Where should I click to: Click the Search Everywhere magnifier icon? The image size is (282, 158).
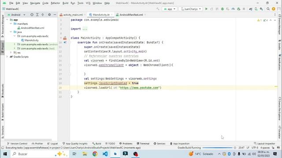tap(268, 9)
